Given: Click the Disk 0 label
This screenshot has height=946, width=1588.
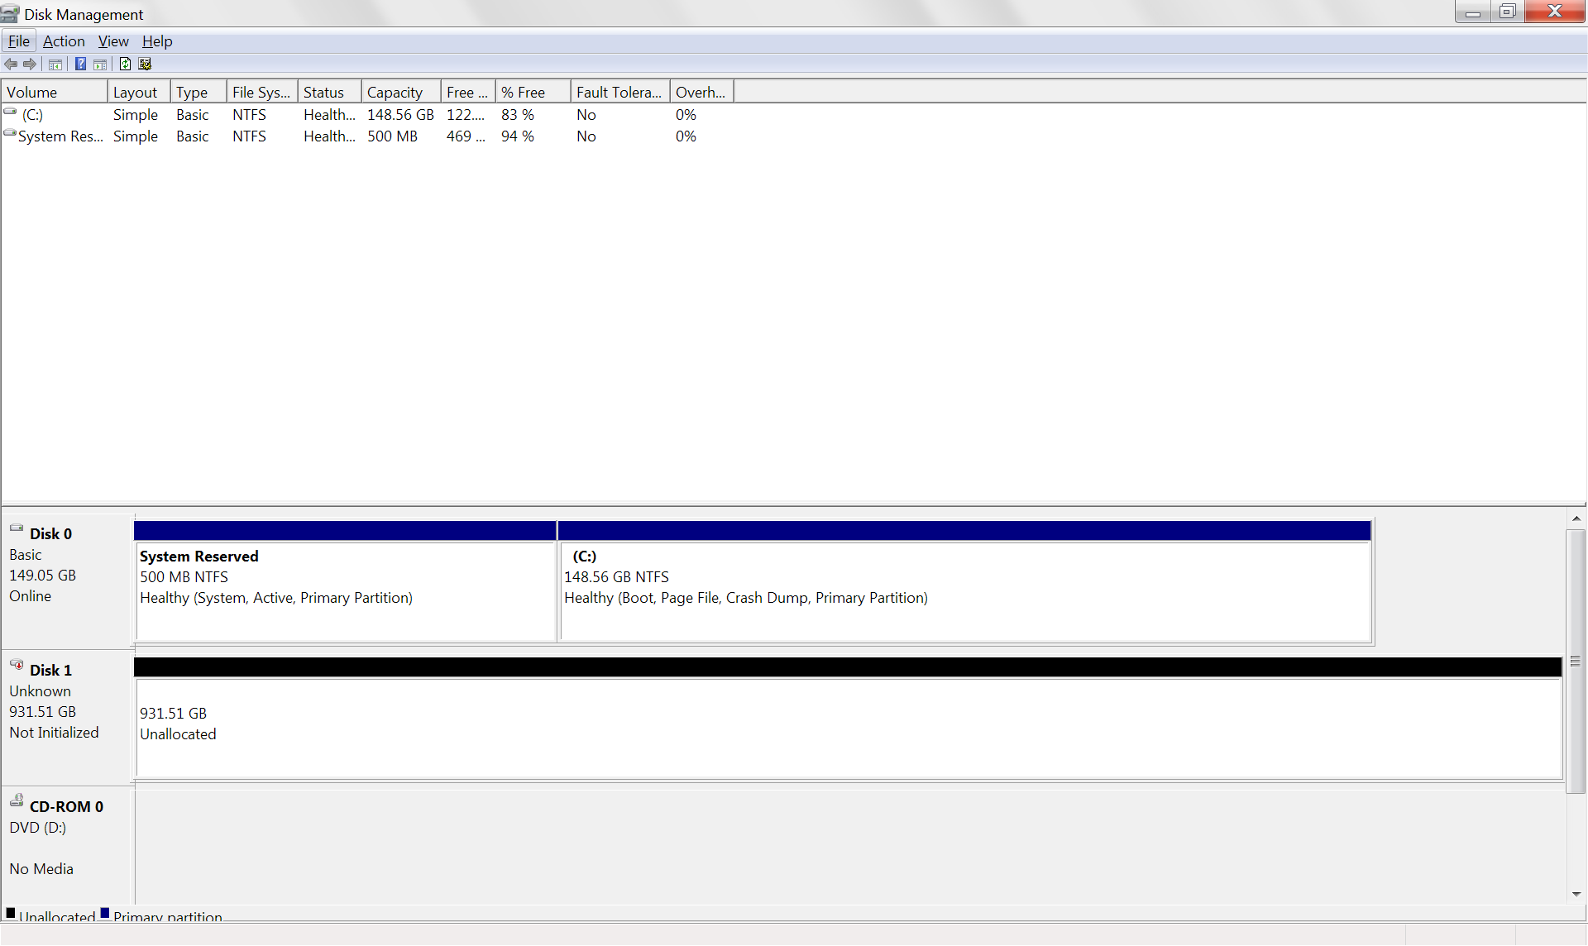Looking at the screenshot, I should [50, 534].
